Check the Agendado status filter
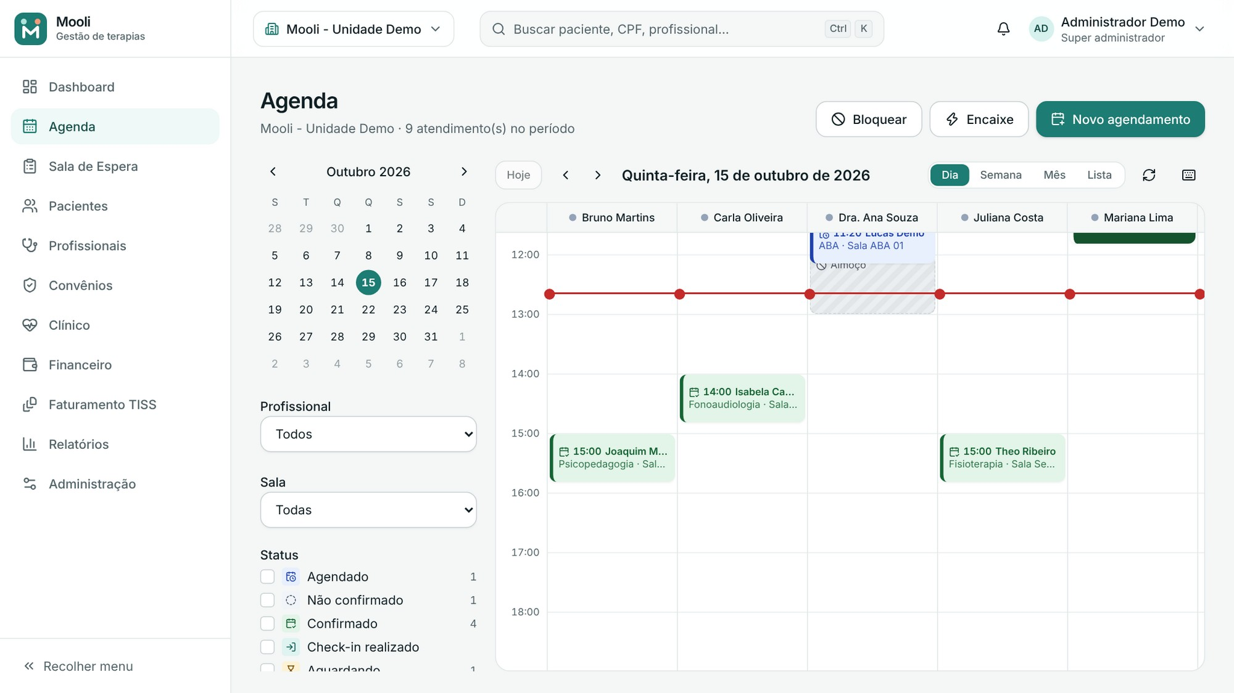Image resolution: width=1234 pixels, height=693 pixels. (267, 576)
